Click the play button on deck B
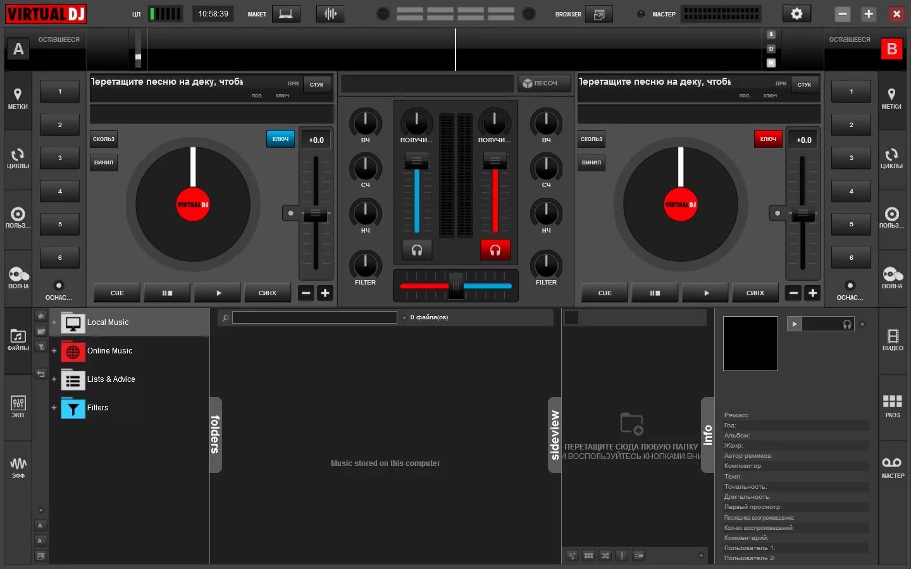 706,293
